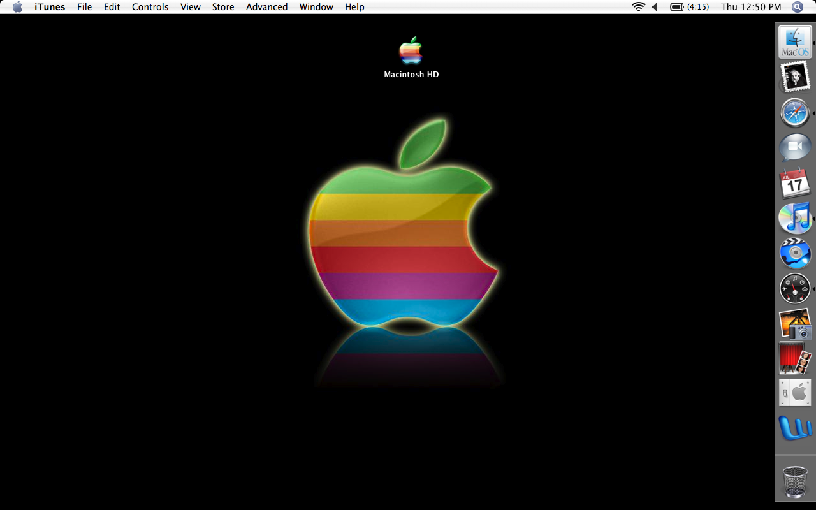Open the View menu
The image size is (816, 510).
tap(191, 7)
